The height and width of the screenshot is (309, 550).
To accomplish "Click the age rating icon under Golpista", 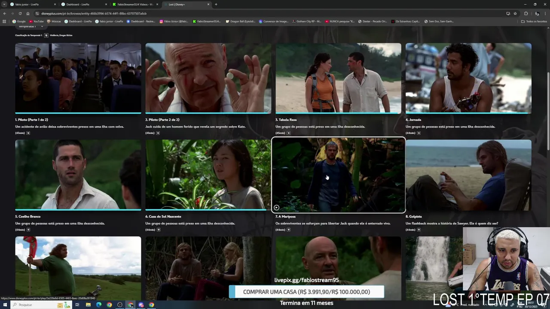I will 419,230.
